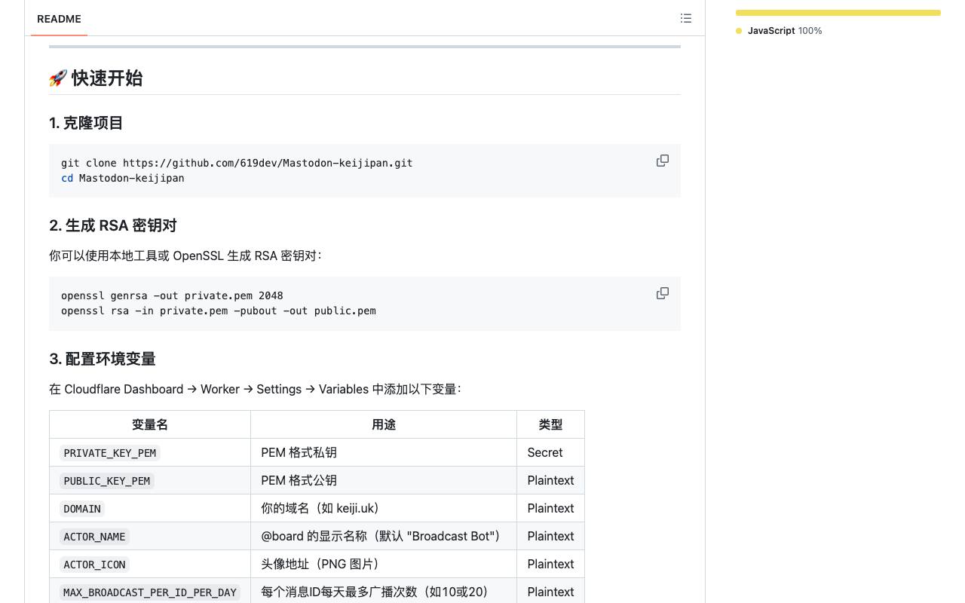Image resolution: width=965 pixels, height=603 pixels.
Task: Click the 类型 column header
Action: 550,424
